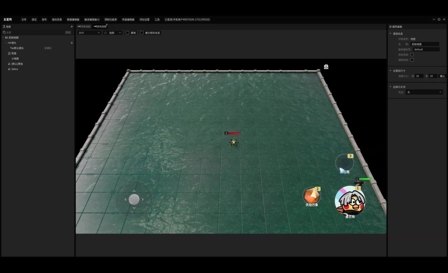The width and height of the screenshot is (448, 273).
Task: Open the backpack icon above the map
Action: pyautogui.click(x=326, y=66)
